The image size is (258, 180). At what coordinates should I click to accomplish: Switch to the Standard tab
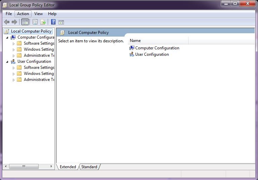click(89, 167)
